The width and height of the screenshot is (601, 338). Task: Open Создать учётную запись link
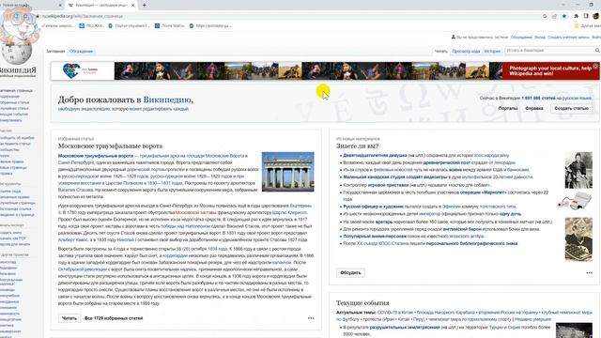pos(568,38)
